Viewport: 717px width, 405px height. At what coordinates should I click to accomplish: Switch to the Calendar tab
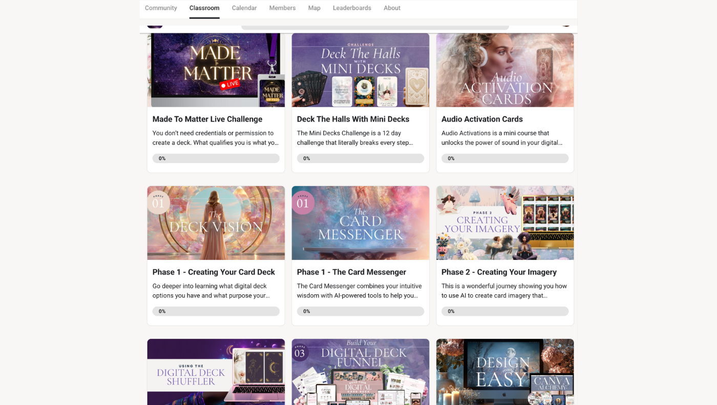(244, 8)
